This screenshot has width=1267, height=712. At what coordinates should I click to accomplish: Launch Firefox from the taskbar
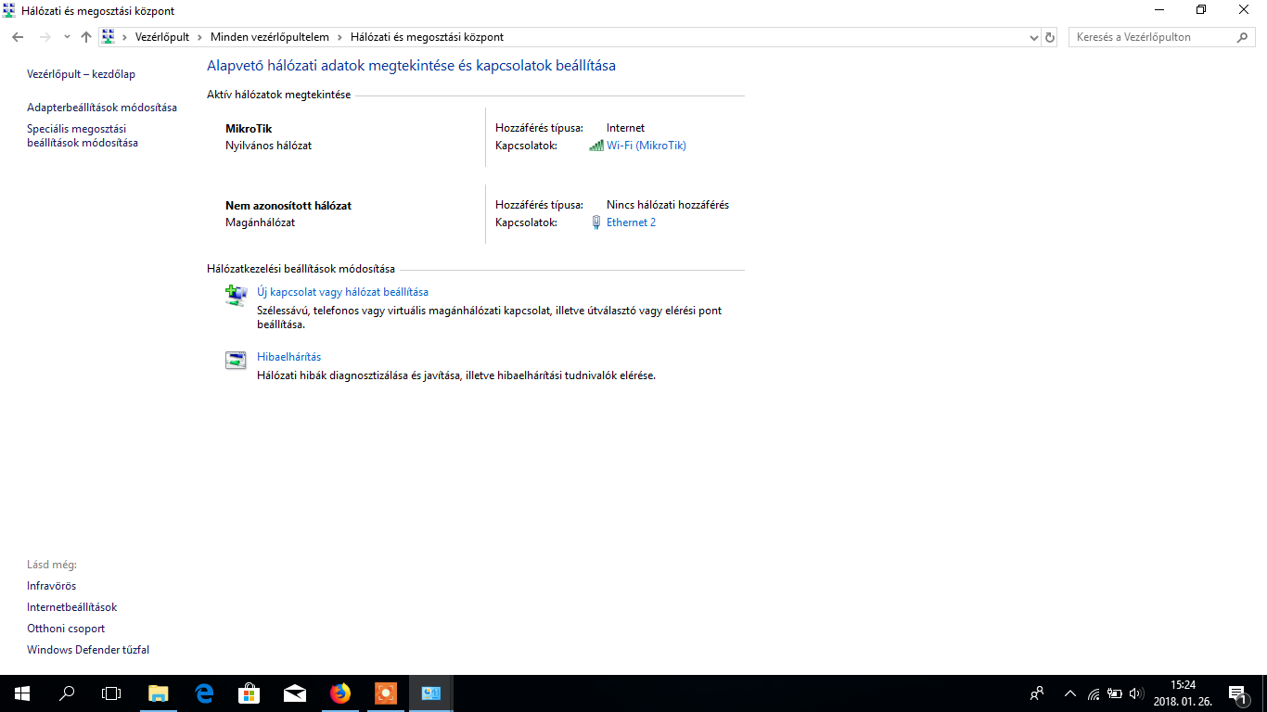(340, 693)
